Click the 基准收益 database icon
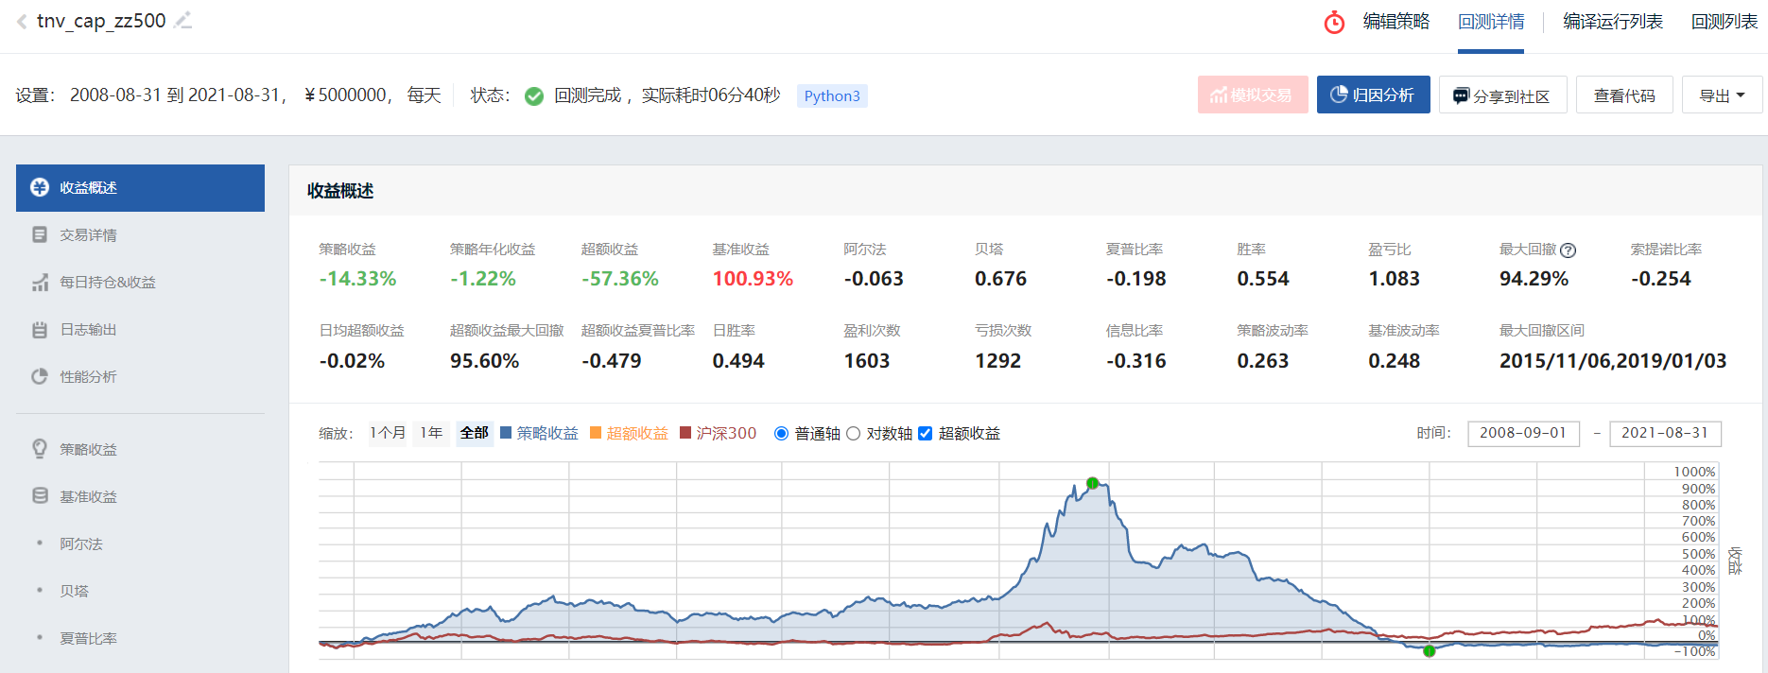This screenshot has height=673, width=1768. 40,495
